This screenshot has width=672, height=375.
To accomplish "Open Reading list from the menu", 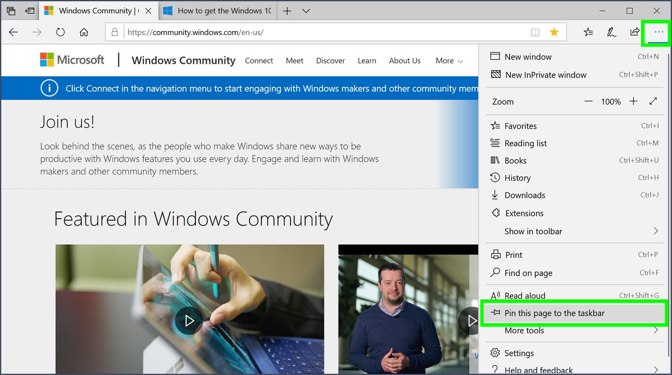I will point(575,143).
